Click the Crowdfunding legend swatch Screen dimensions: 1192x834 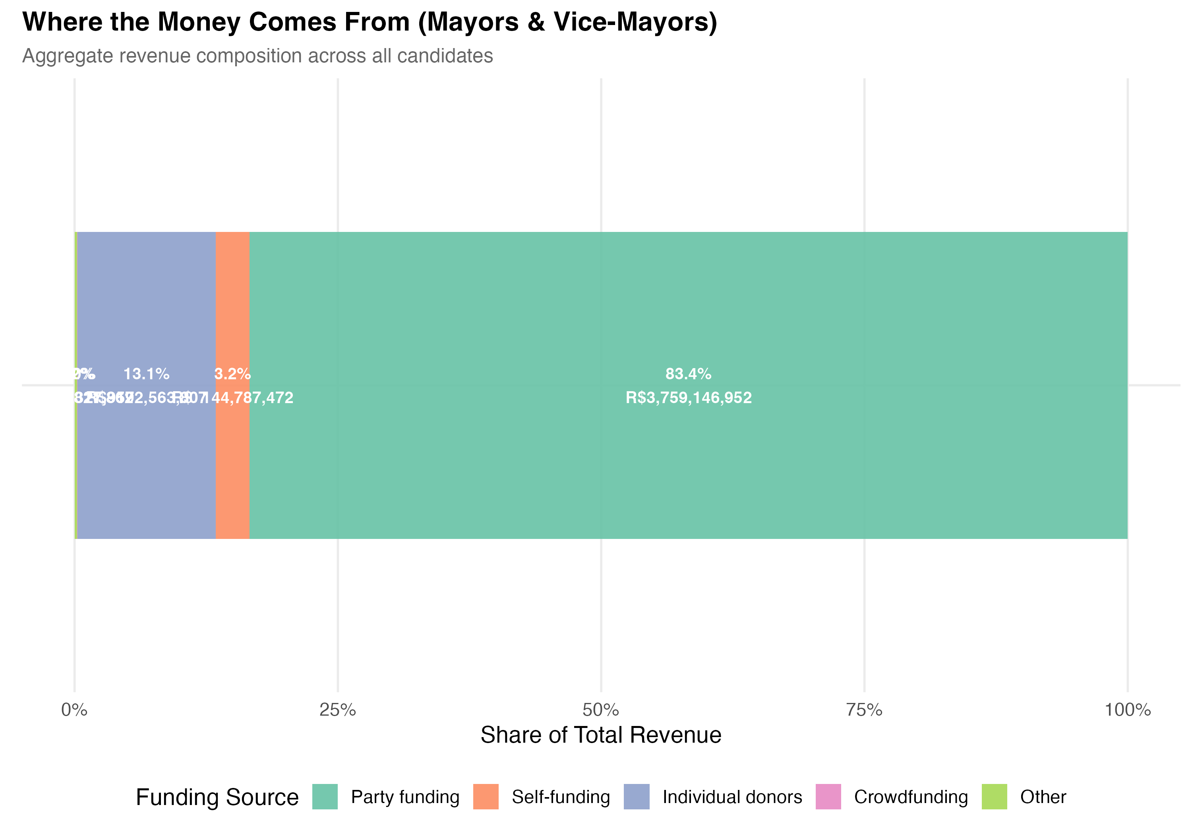828,797
